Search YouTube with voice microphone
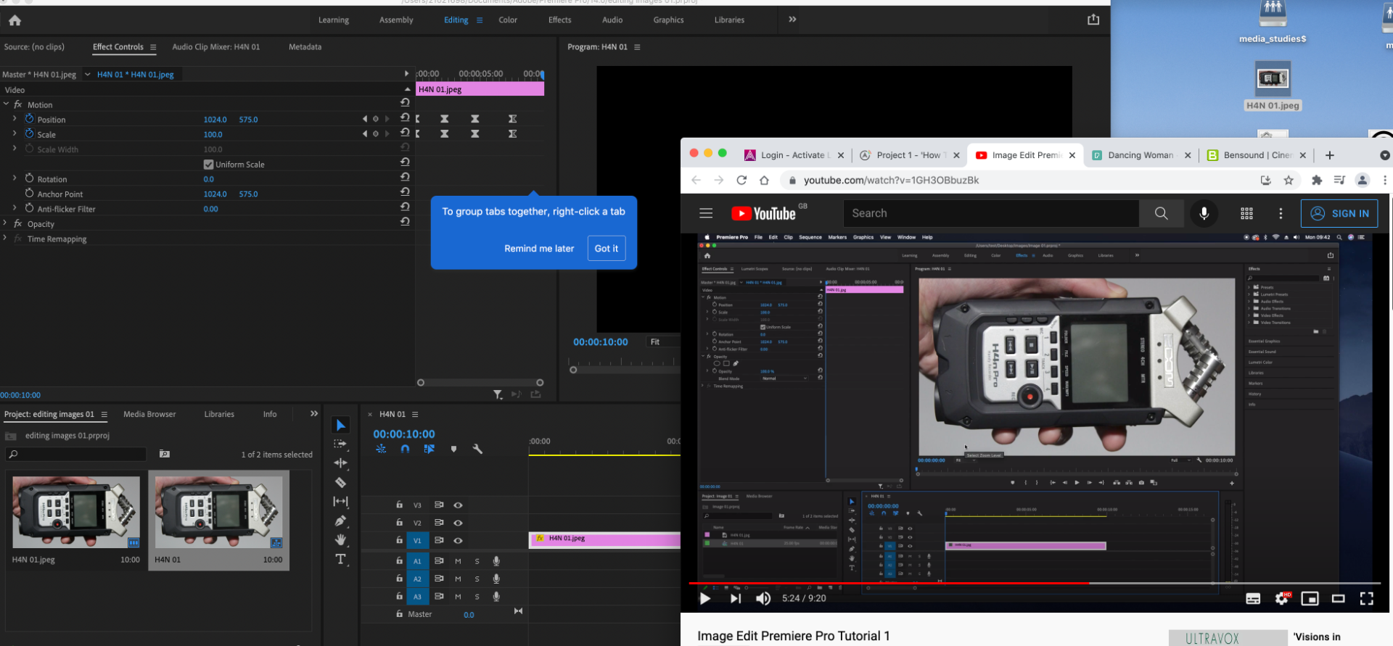 coord(1204,213)
